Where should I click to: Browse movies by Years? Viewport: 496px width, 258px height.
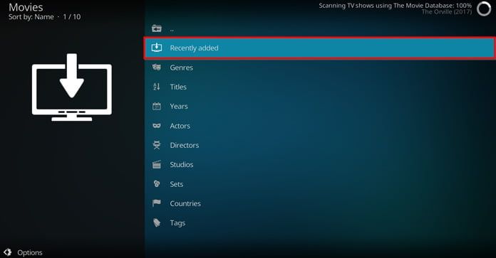320,107
